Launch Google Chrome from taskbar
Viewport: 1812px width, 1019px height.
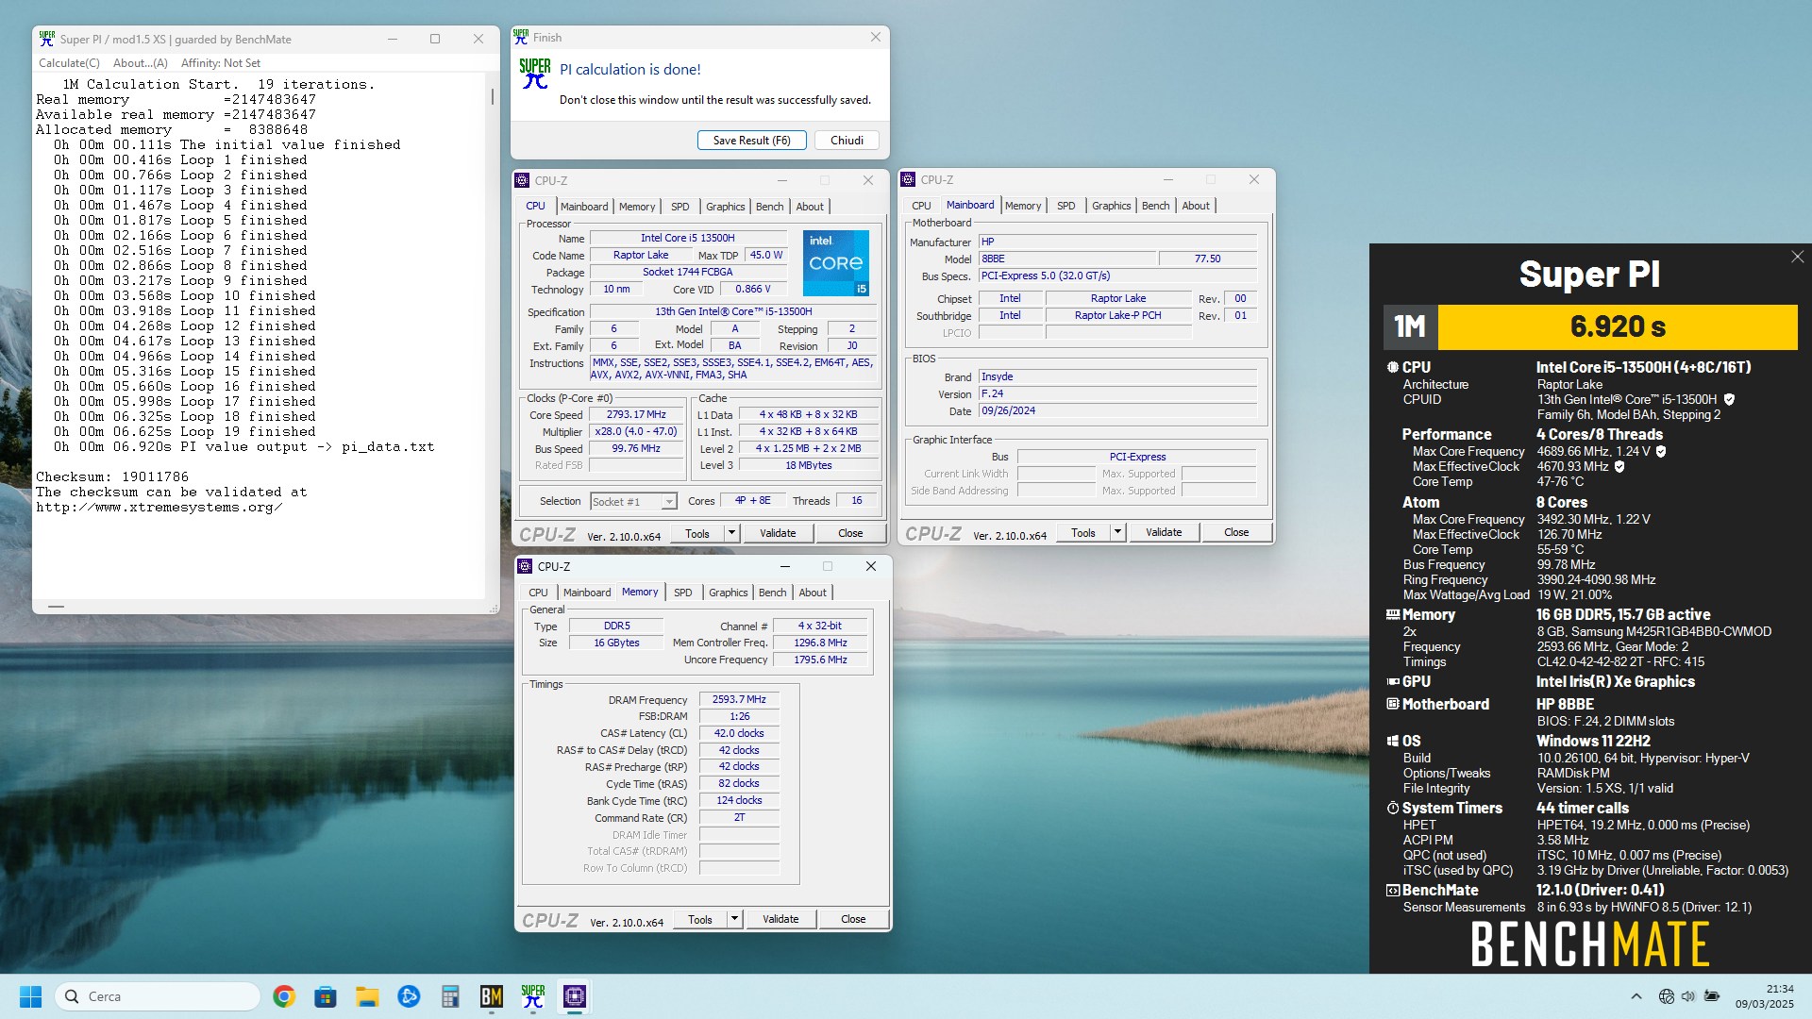pyautogui.click(x=284, y=996)
